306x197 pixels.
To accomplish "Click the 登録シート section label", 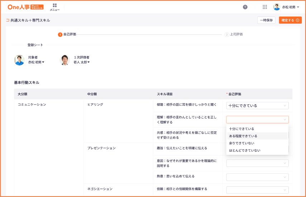I will 35,45.
